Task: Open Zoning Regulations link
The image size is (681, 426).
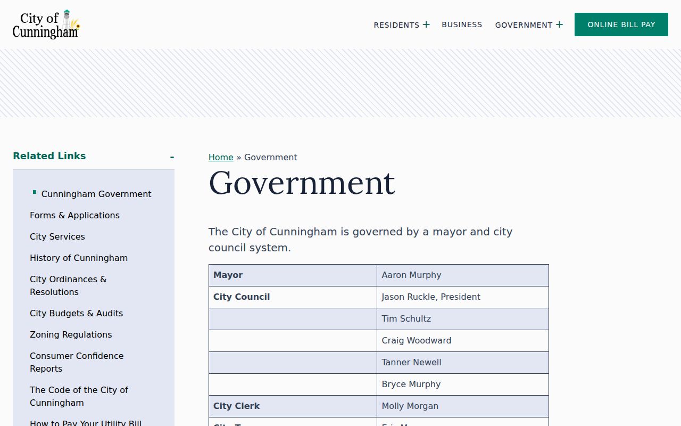Action: (71, 334)
